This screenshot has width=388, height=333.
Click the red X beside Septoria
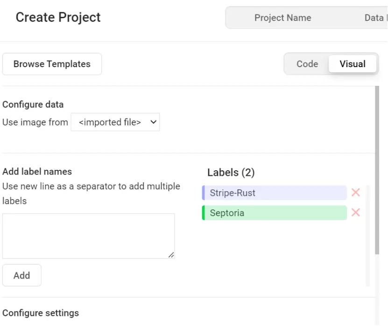(x=356, y=213)
